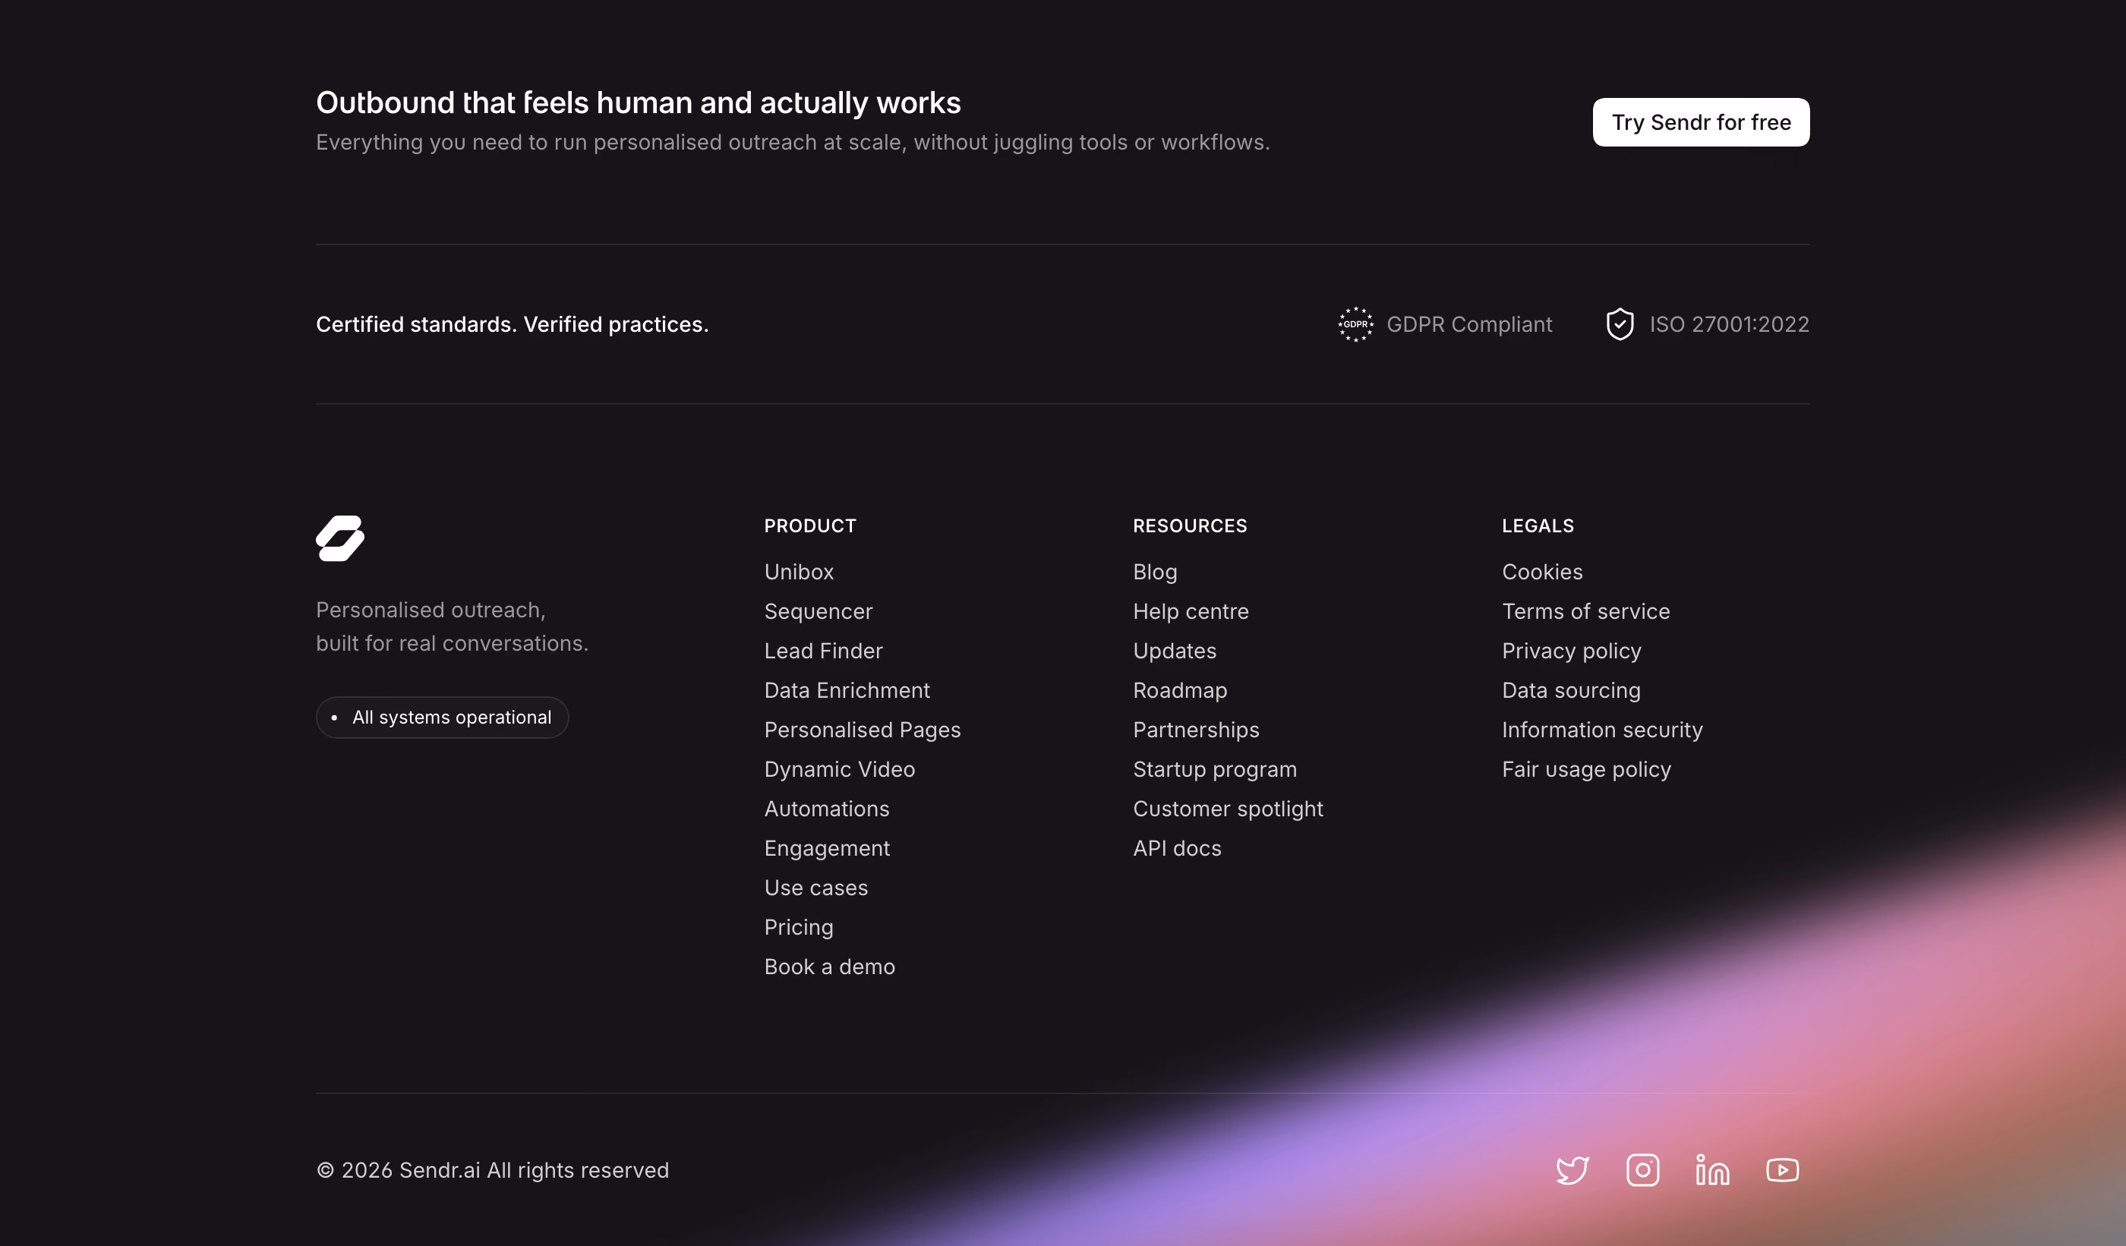Image resolution: width=2126 pixels, height=1246 pixels.
Task: Click the GDPR Compliant badge icon
Action: [1356, 324]
